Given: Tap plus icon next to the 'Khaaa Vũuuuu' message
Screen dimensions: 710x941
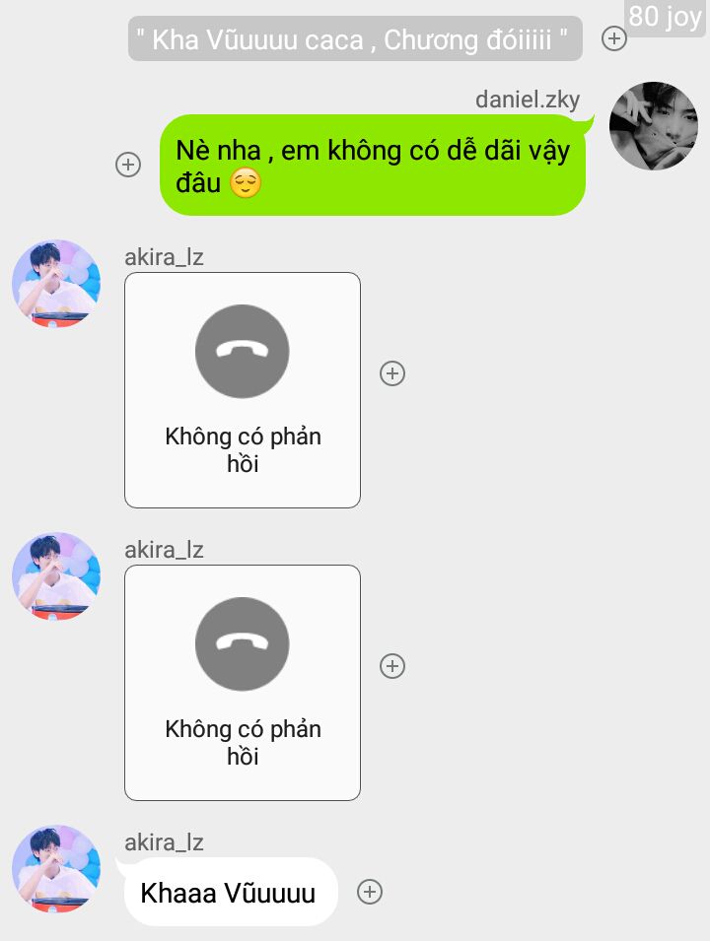Looking at the screenshot, I should click(x=370, y=892).
